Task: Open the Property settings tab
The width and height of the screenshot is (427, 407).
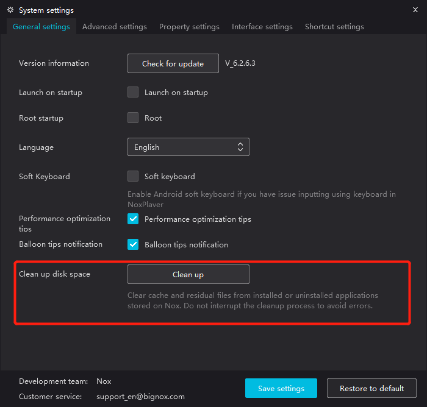Action: point(189,27)
